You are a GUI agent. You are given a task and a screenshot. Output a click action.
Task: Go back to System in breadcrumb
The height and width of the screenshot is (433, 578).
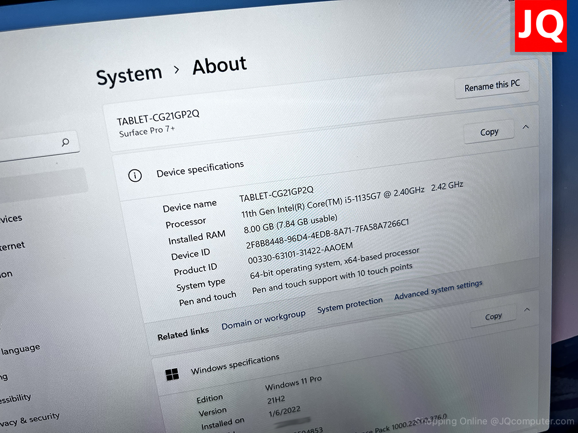click(129, 76)
